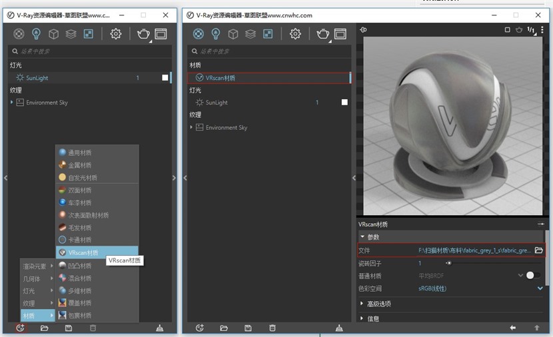Choose 金属材质 from material menu
The width and height of the screenshot is (553, 337).
97,165
